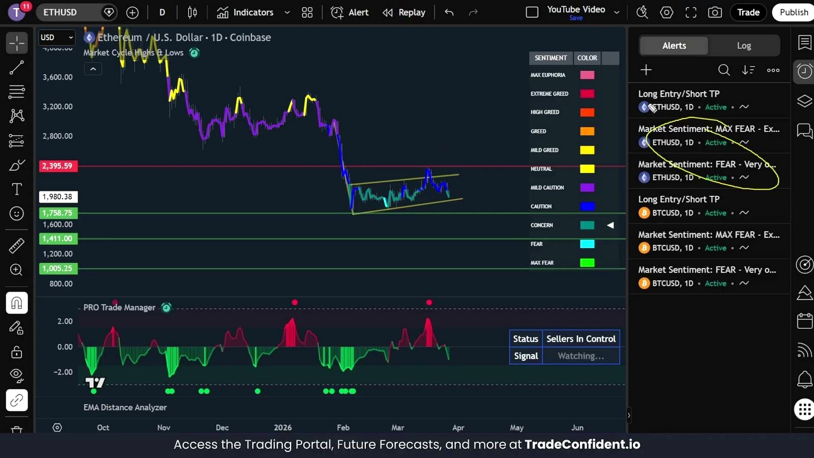Click the HIGH GREED orange-red color swatch
Image resolution: width=814 pixels, height=458 pixels.
click(x=587, y=112)
